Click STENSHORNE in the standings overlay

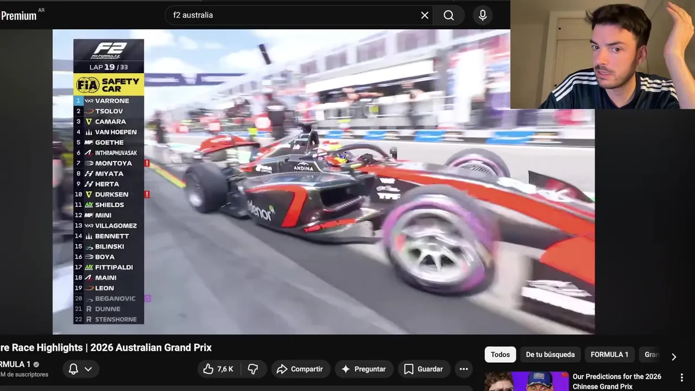(x=116, y=319)
